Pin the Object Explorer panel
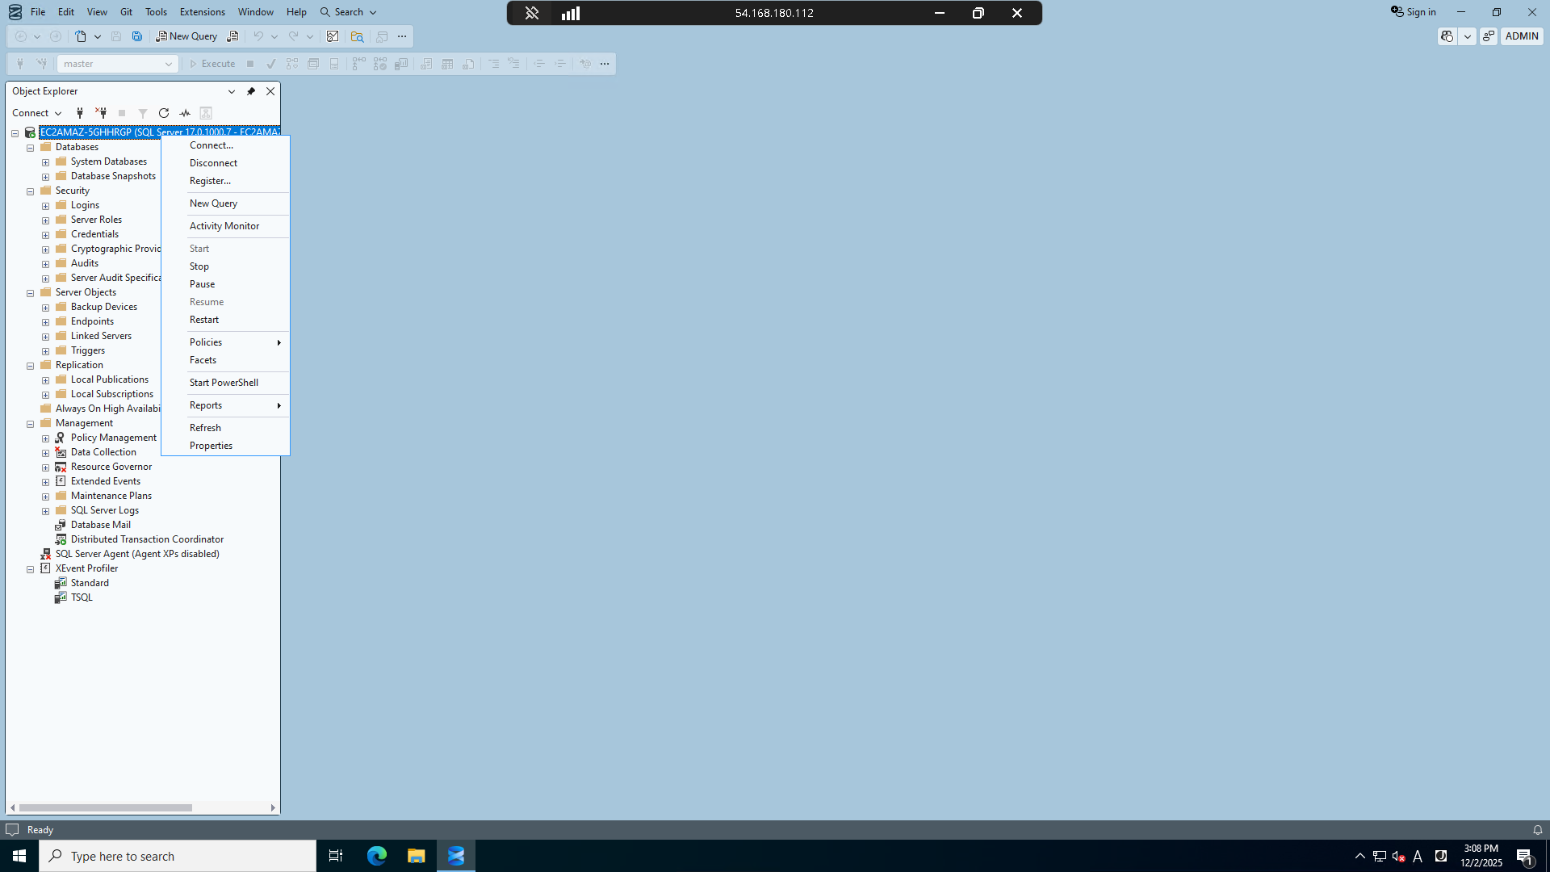1550x872 pixels. (251, 91)
